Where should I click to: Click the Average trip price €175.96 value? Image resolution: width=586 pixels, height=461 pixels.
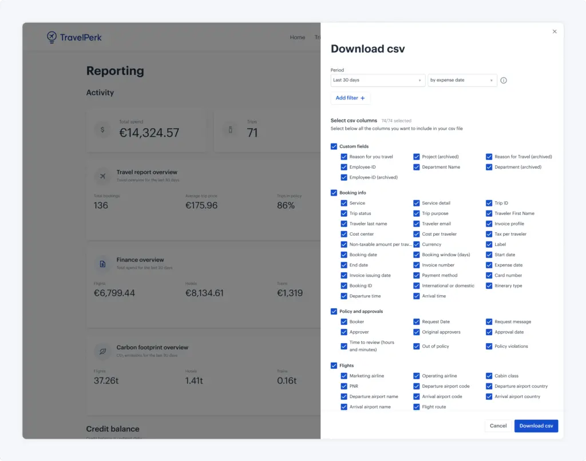(x=201, y=205)
